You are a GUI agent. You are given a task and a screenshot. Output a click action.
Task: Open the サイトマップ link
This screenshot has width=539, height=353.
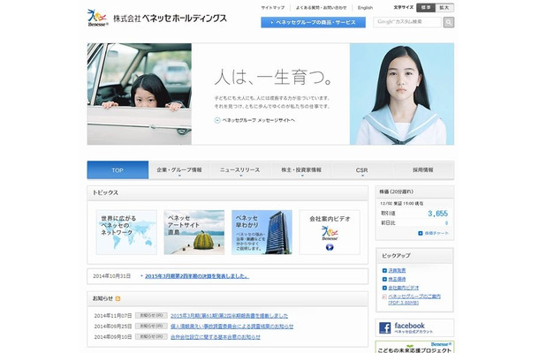pyautogui.click(x=273, y=8)
